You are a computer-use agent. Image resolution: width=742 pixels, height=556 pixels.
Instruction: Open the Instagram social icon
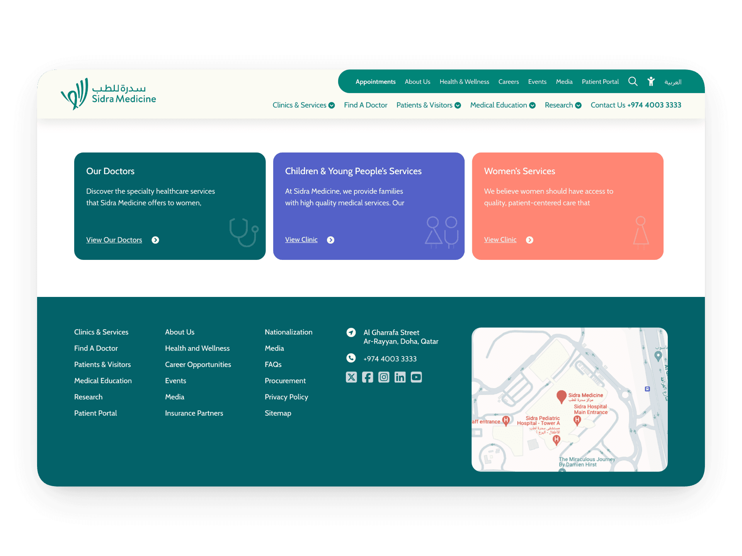pyautogui.click(x=384, y=377)
